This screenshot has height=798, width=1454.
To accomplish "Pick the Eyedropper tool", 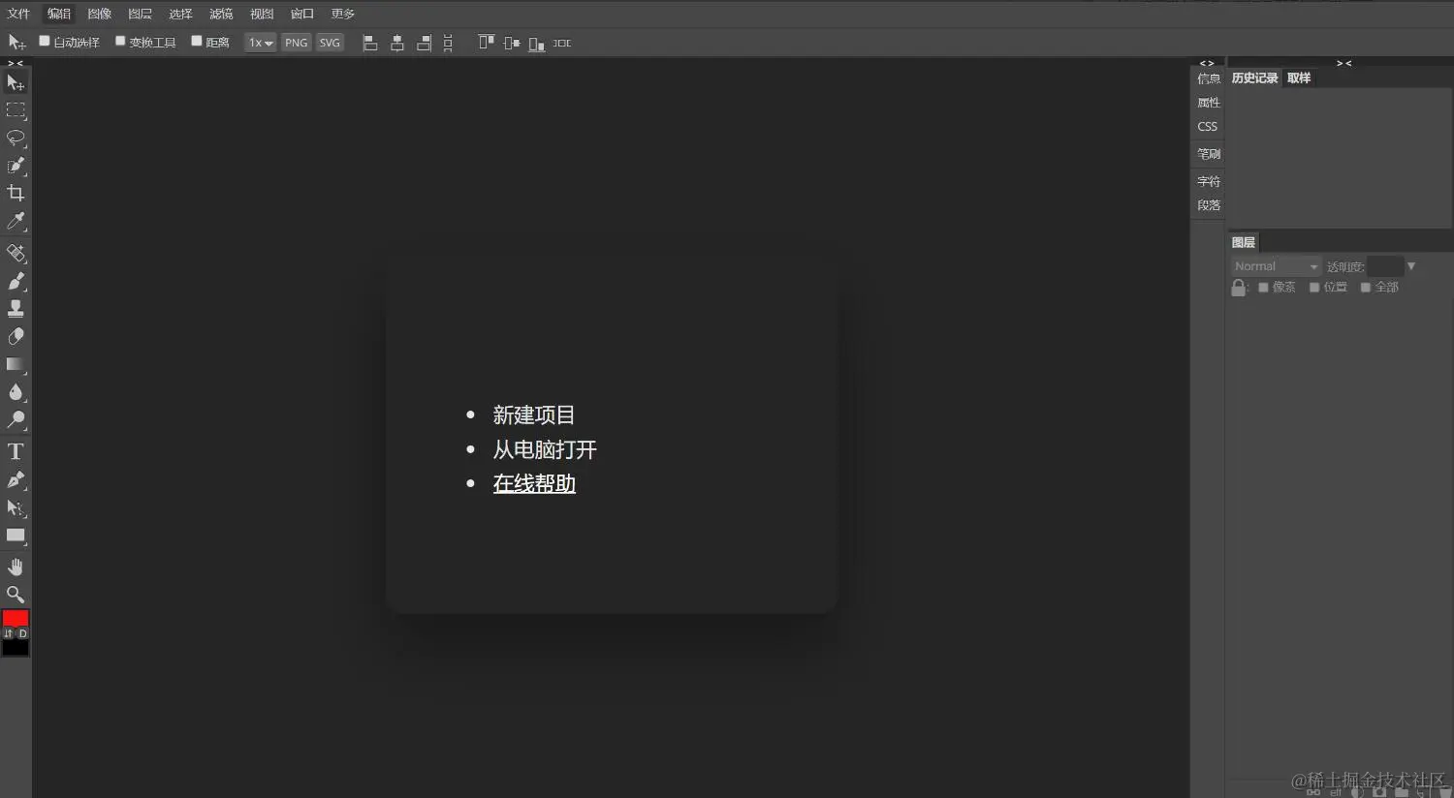I will point(16,221).
